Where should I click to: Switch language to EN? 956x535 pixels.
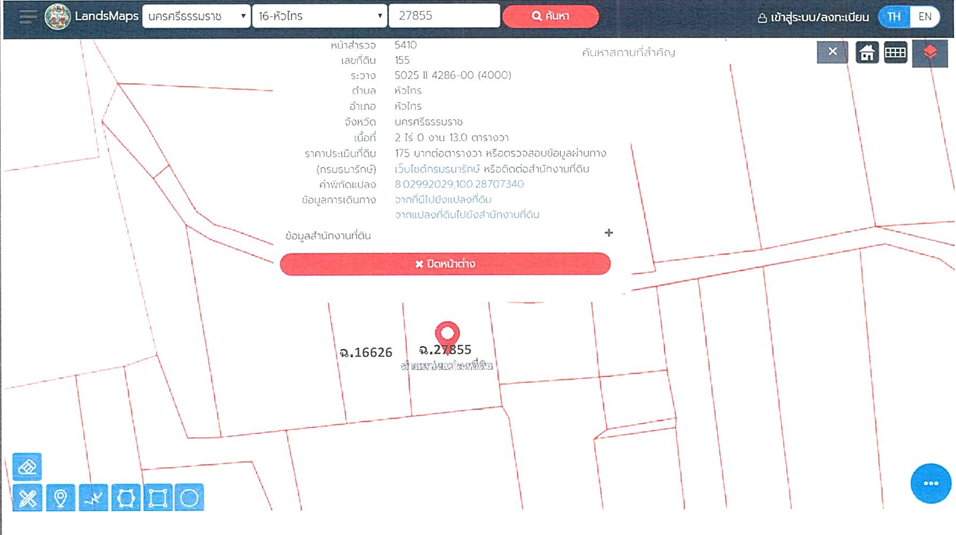tap(925, 17)
